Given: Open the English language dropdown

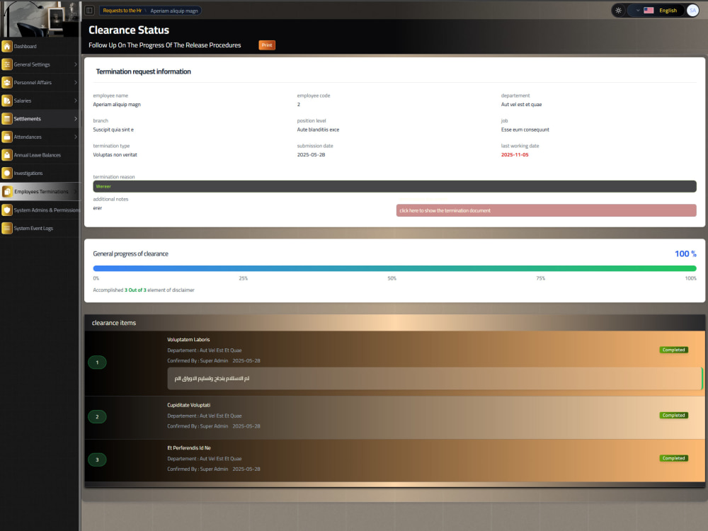Looking at the screenshot, I should [x=656, y=11].
